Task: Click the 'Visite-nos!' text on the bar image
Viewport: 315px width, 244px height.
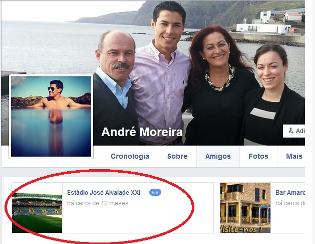Action: pyautogui.click(x=241, y=229)
